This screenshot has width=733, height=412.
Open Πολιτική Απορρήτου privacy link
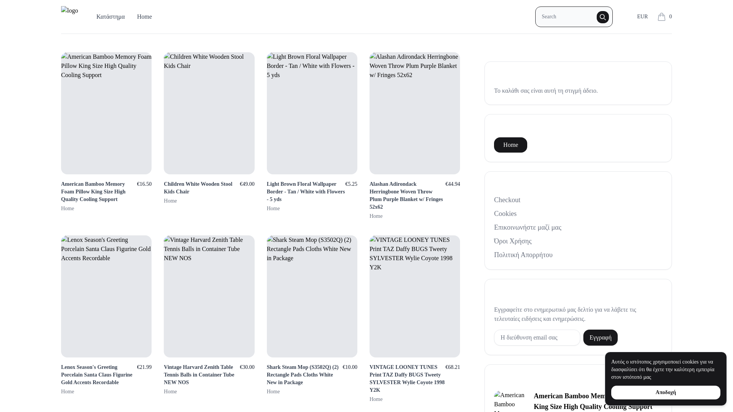[x=523, y=255]
